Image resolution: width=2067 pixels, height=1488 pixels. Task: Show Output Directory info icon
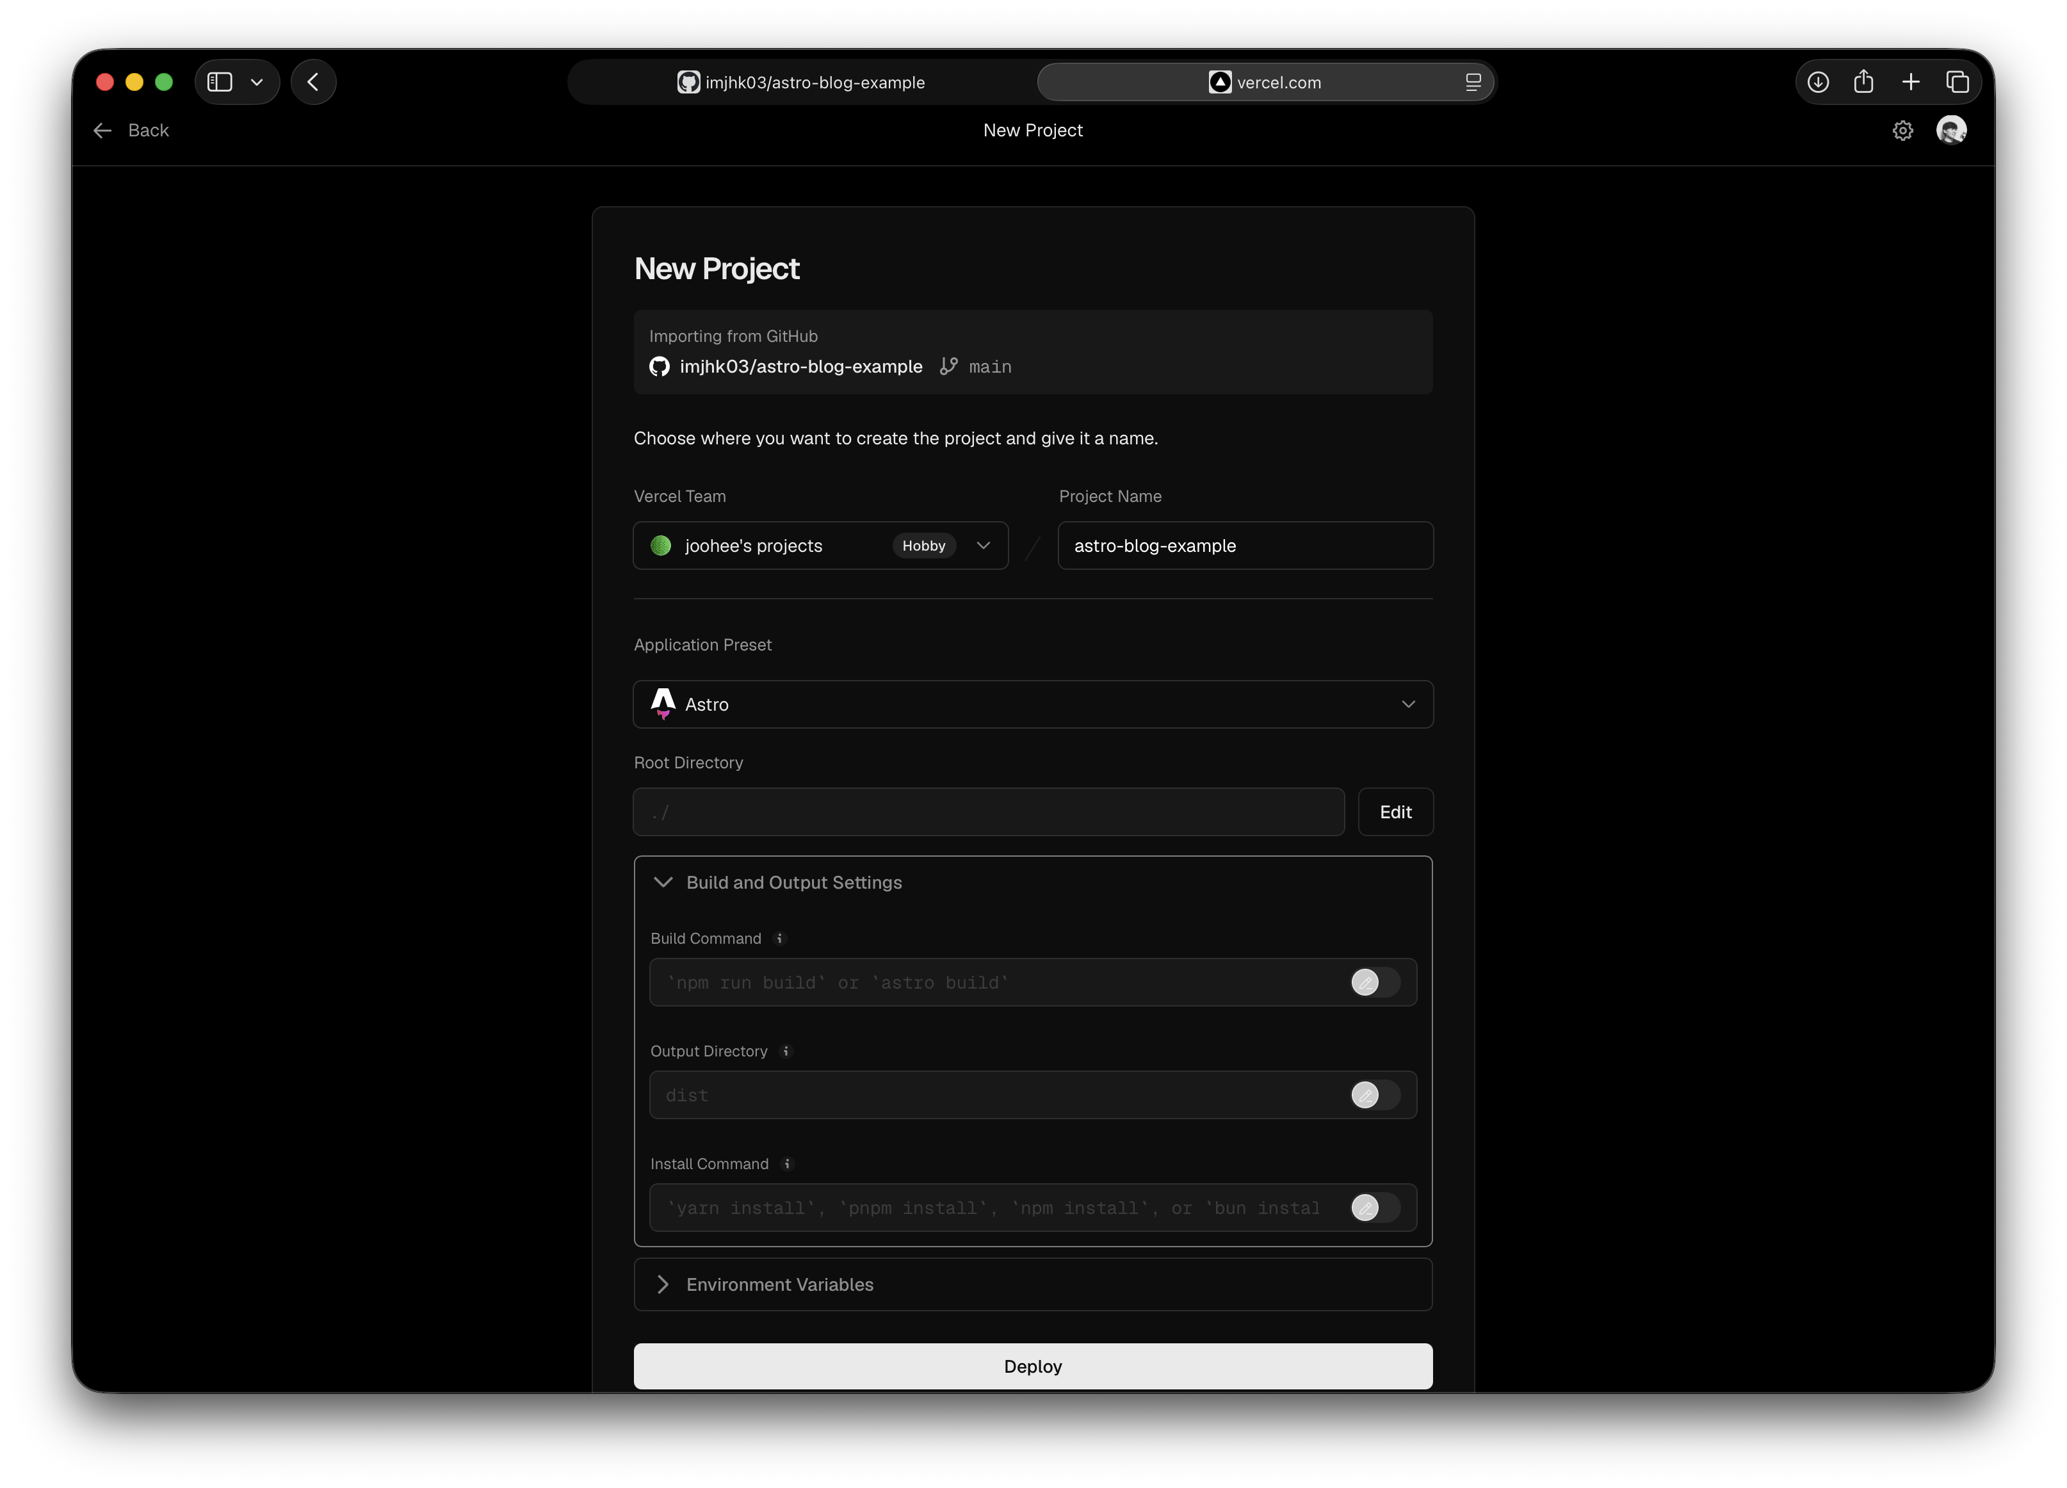tap(786, 1051)
